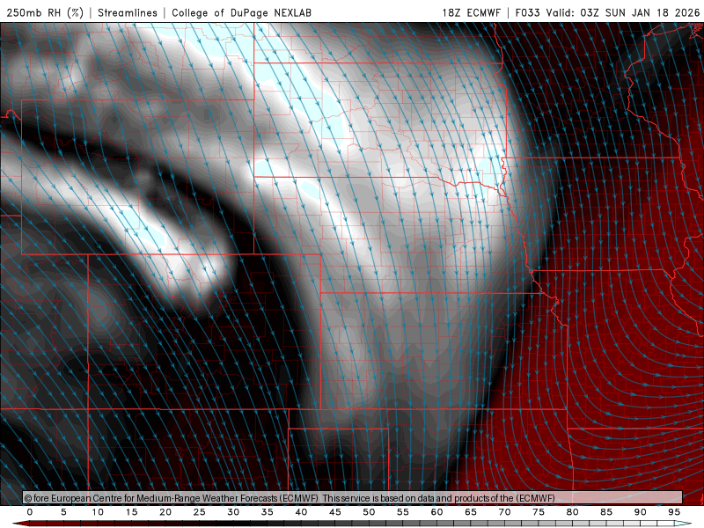Image resolution: width=704 pixels, height=528 pixels.
Task: Select the '85' color scale label
Action: pos(606,512)
